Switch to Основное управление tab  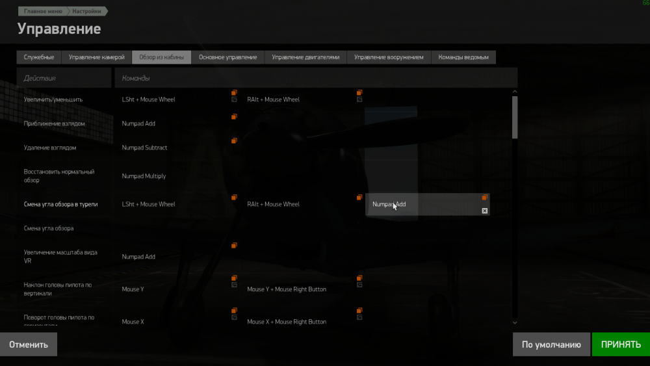[x=228, y=57]
